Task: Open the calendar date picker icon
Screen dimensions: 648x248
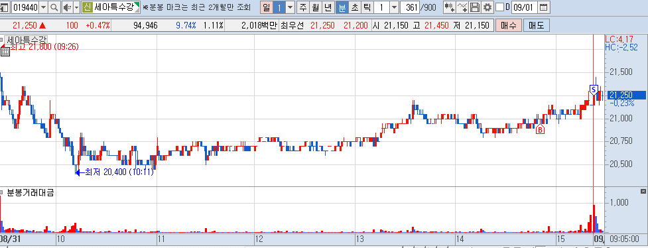Action: (x=544, y=7)
